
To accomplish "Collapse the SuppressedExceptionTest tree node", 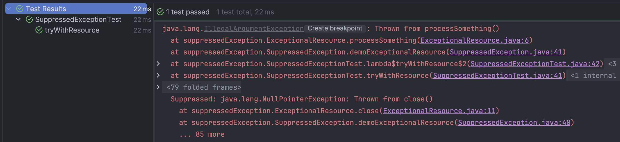I will [x=18, y=19].
